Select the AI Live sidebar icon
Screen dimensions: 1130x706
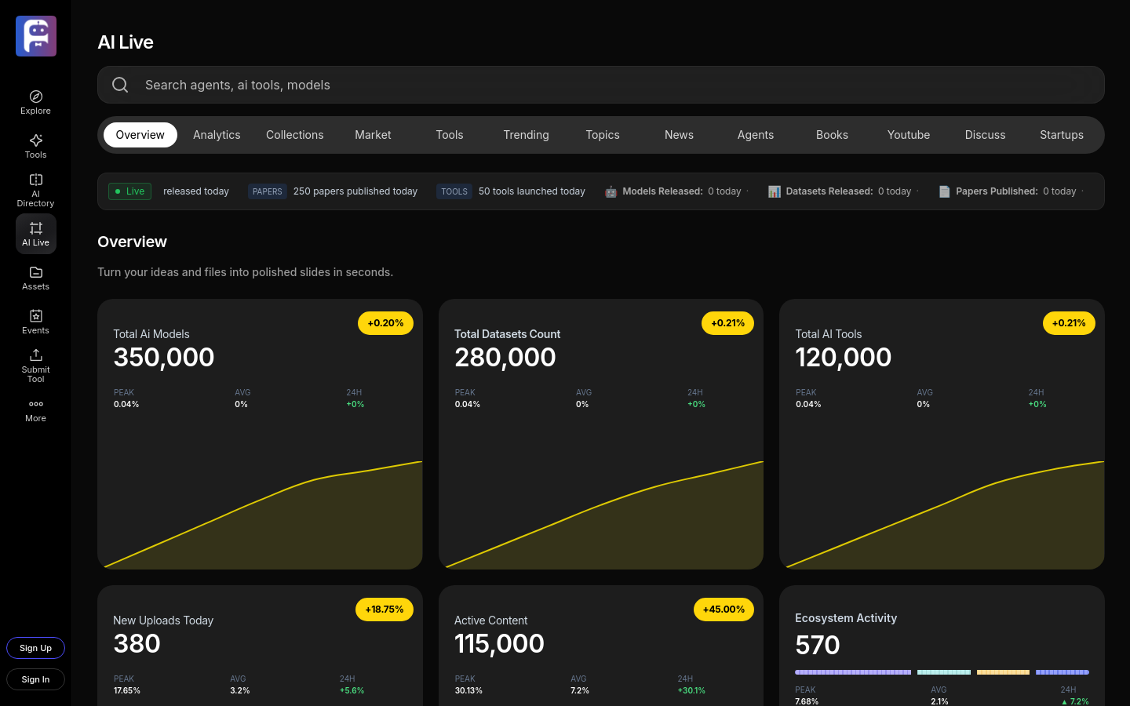(36, 228)
